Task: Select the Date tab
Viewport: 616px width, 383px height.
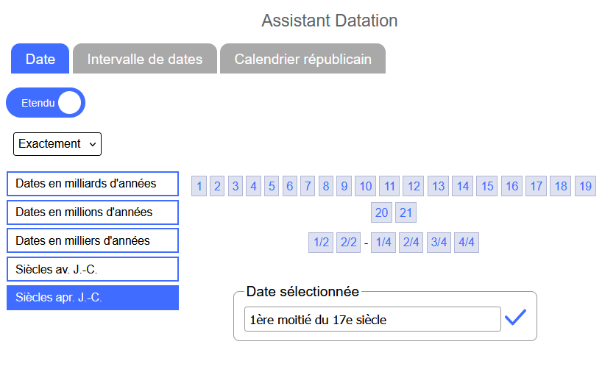Action: (40, 59)
